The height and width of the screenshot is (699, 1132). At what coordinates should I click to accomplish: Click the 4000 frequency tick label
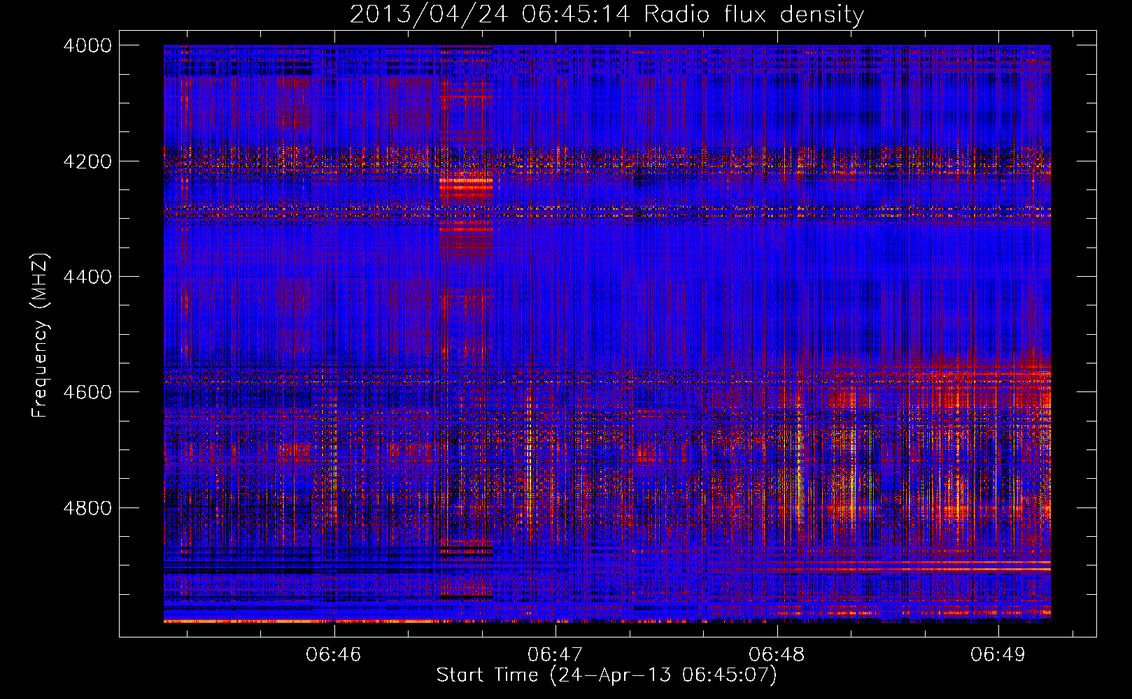(87, 45)
